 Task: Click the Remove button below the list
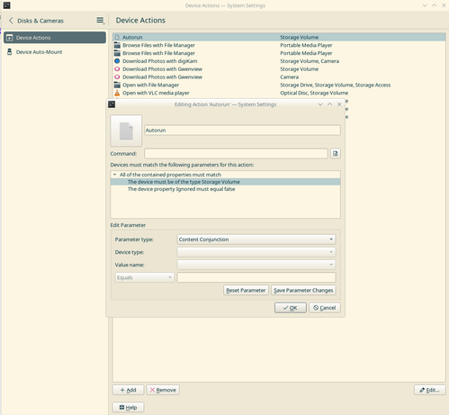(x=163, y=390)
